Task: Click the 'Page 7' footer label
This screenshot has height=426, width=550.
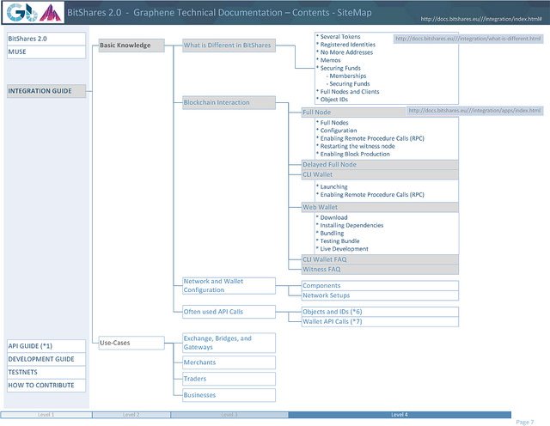Action: tap(525, 423)
